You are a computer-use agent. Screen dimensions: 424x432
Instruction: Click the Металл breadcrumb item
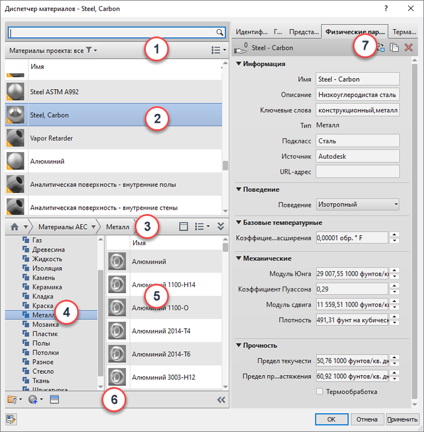[x=118, y=227]
